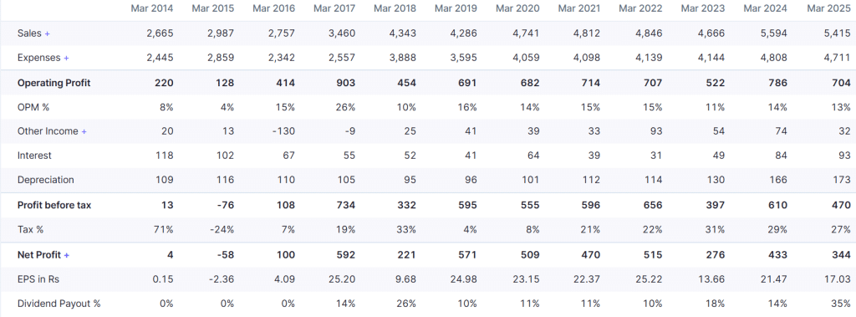Click Mar 2025 dividend payout 35%
Viewport: 856px width, 317px height.
(841, 304)
